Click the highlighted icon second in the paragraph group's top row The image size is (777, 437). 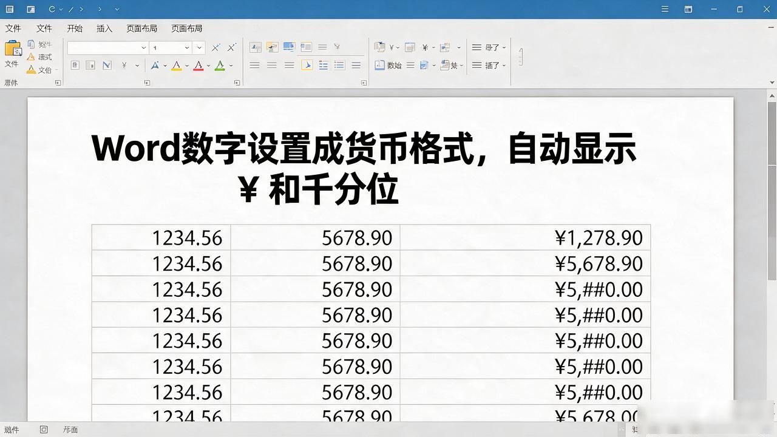coord(272,47)
